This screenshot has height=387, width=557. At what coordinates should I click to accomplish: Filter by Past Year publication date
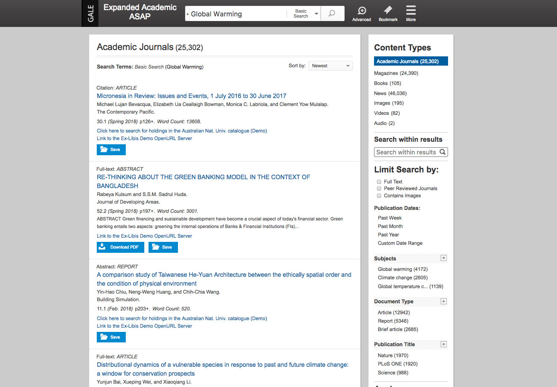coord(388,235)
